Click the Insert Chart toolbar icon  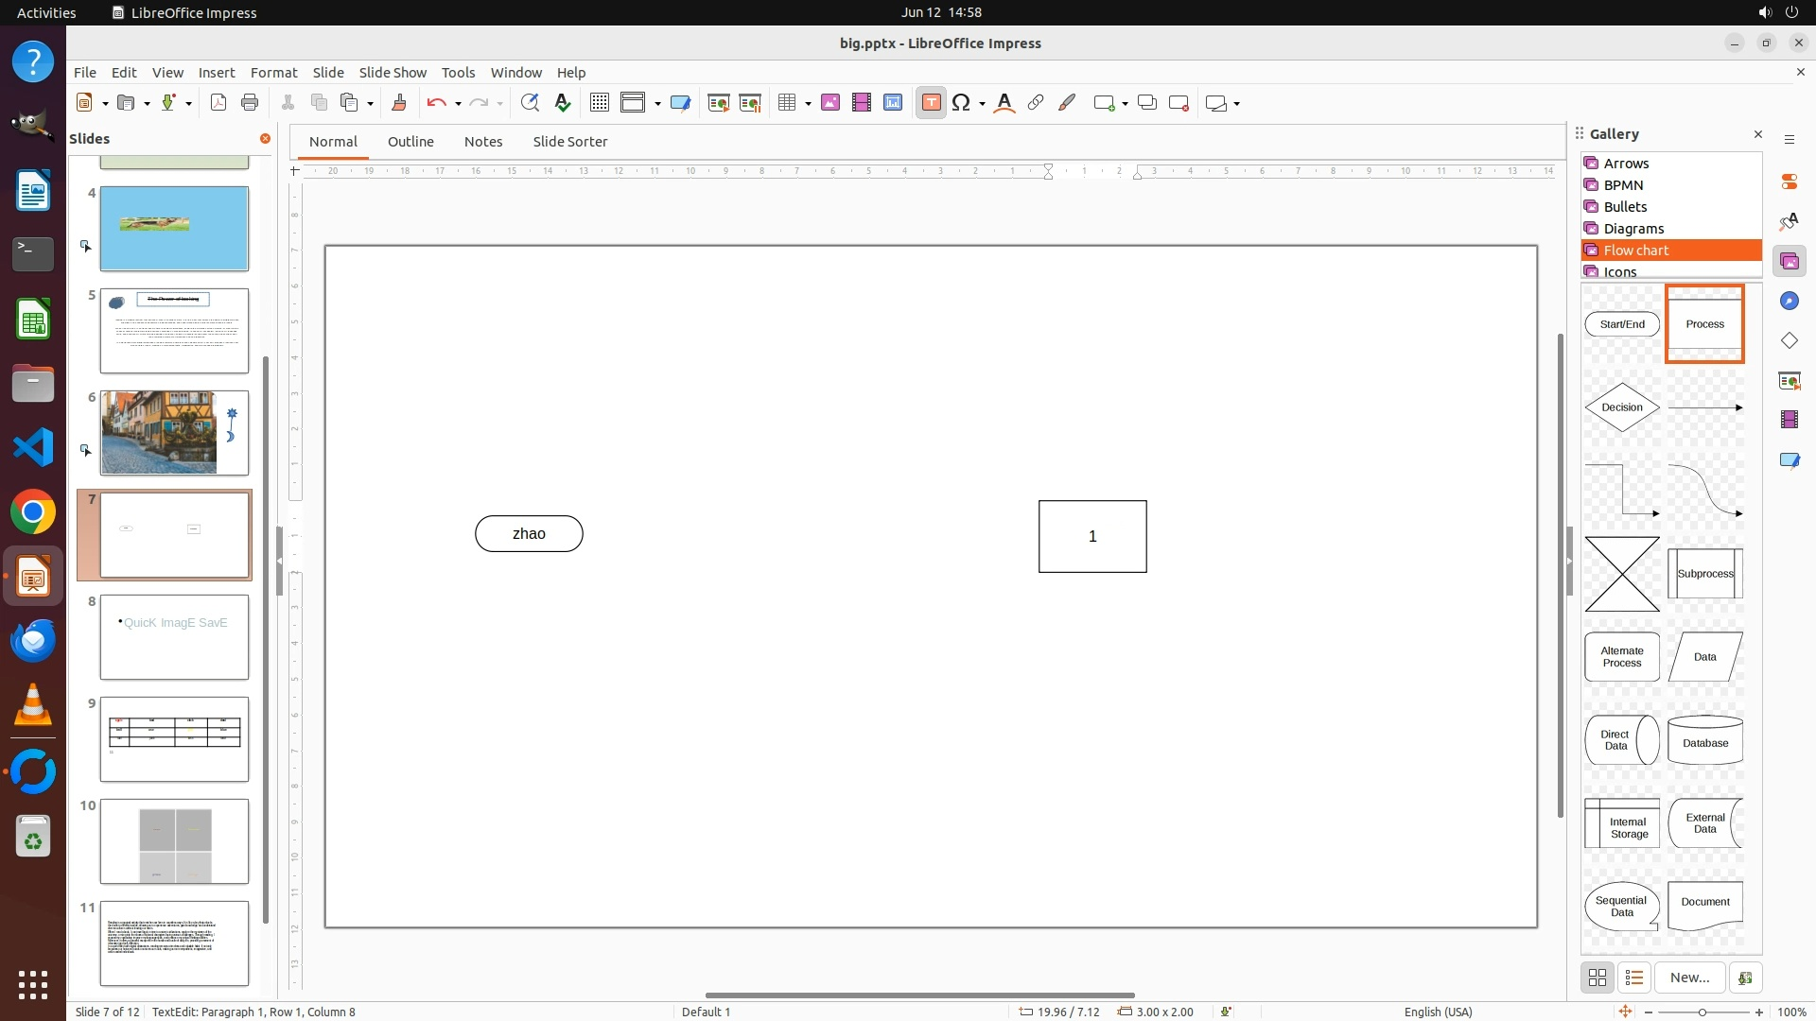point(893,103)
